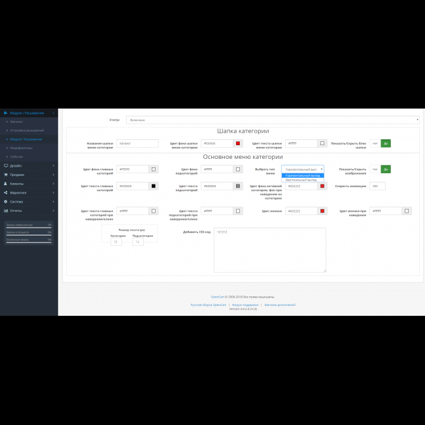
Task: Click the shopping cart icon for Продажи
Action: pyautogui.click(x=5, y=175)
